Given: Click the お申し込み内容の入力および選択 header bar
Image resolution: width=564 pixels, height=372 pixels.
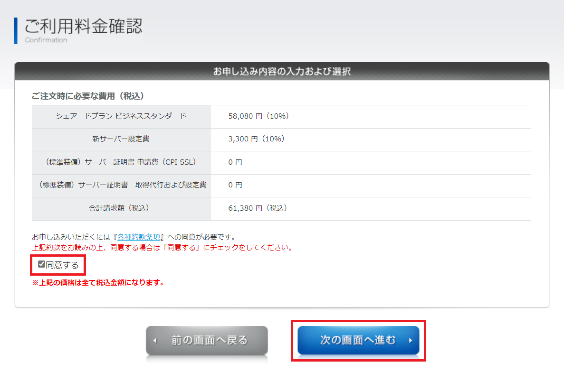Looking at the screenshot, I should (282, 72).
